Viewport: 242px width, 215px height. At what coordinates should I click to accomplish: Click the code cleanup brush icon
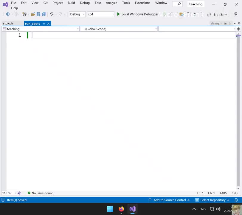[x=19, y=193]
